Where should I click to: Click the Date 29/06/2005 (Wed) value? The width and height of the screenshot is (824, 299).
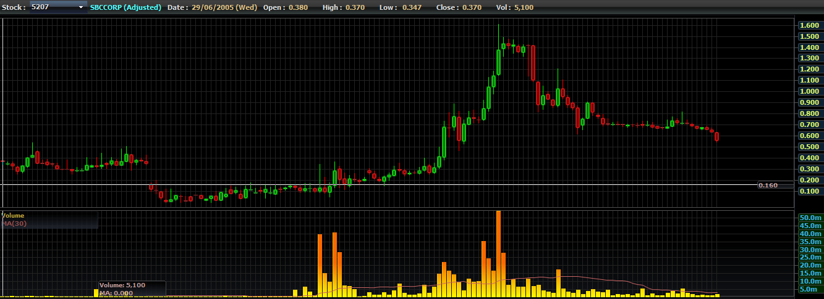pyautogui.click(x=224, y=7)
